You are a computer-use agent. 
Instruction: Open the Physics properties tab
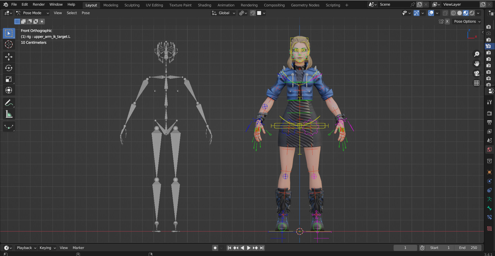click(x=489, y=181)
